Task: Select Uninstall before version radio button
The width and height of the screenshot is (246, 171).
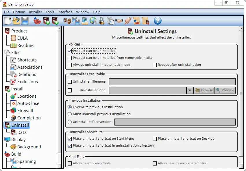Action: pyautogui.click(x=70, y=122)
